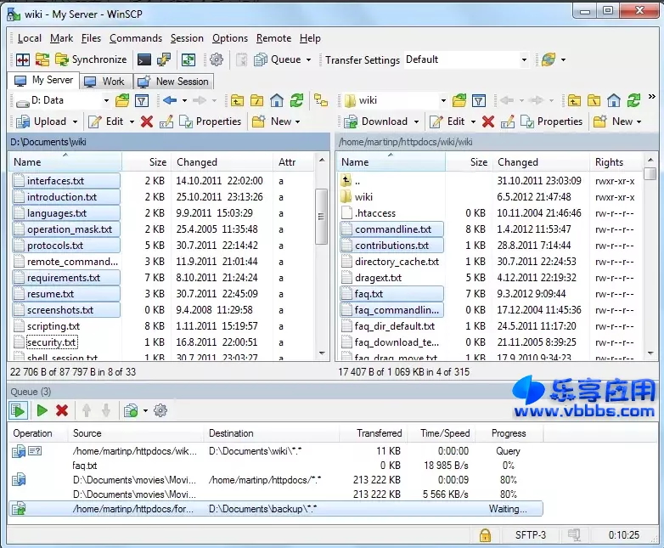Switch to the Work session tab
The image size is (664, 548).
[105, 82]
